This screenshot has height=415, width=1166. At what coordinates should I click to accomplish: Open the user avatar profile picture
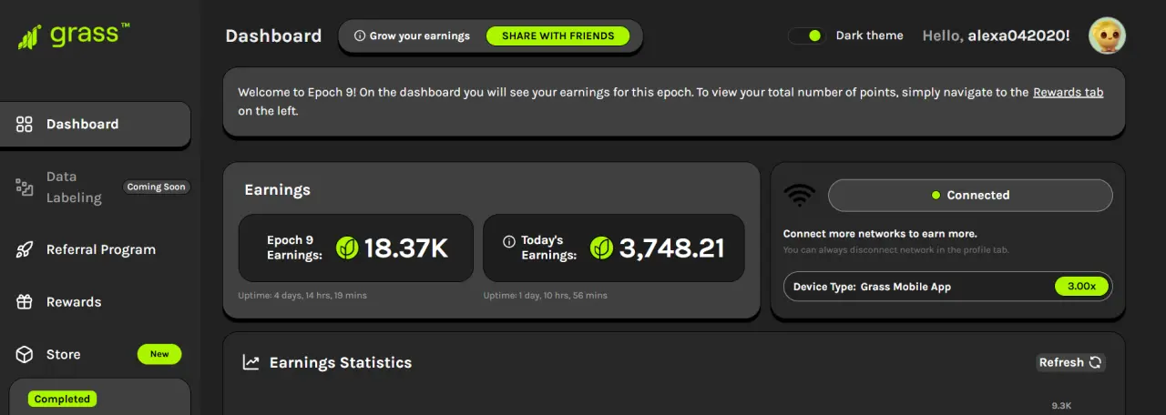[x=1108, y=36]
